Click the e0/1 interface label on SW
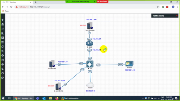180x101 pixels. [x=90, y=72]
